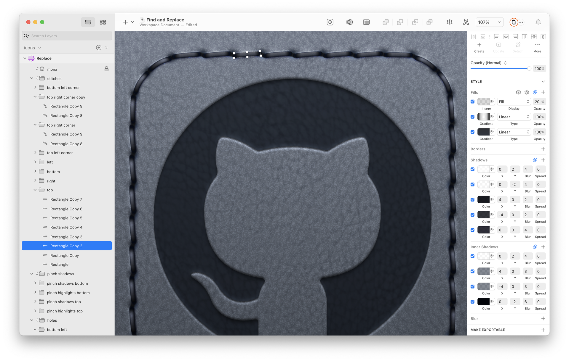Align selection vertical middles

534,37
